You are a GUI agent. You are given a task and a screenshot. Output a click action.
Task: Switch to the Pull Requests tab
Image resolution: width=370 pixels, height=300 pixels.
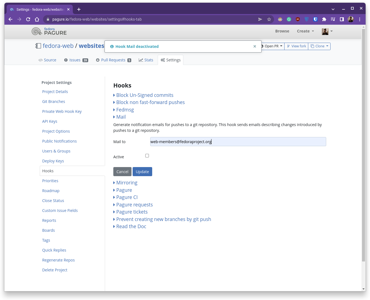[x=114, y=60]
